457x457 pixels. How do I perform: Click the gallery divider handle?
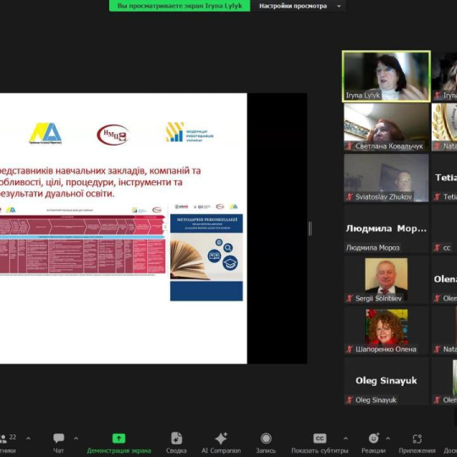tap(310, 228)
